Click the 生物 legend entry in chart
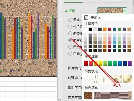The image size is (134, 101). 26,71
